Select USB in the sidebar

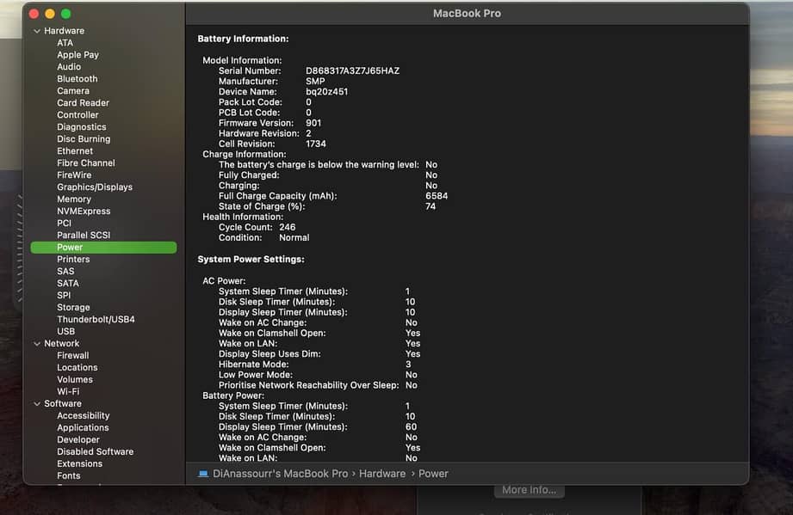coord(65,332)
